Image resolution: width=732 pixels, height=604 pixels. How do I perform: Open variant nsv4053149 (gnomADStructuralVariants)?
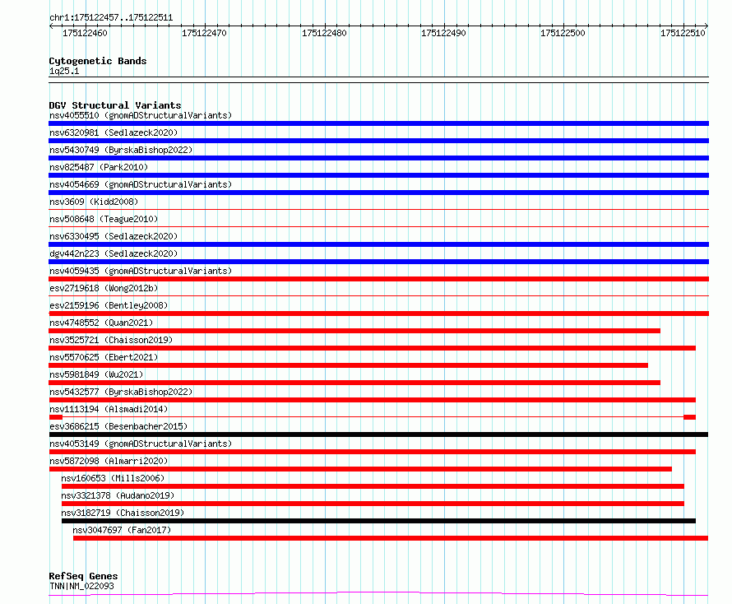[x=141, y=444]
